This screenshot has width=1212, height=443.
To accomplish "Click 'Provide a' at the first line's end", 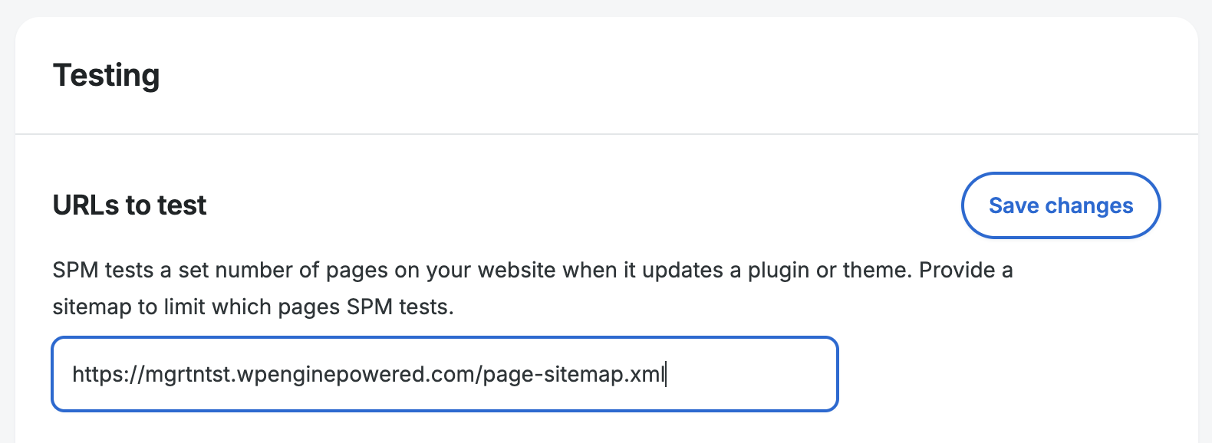I will click(x=966, y=271).
